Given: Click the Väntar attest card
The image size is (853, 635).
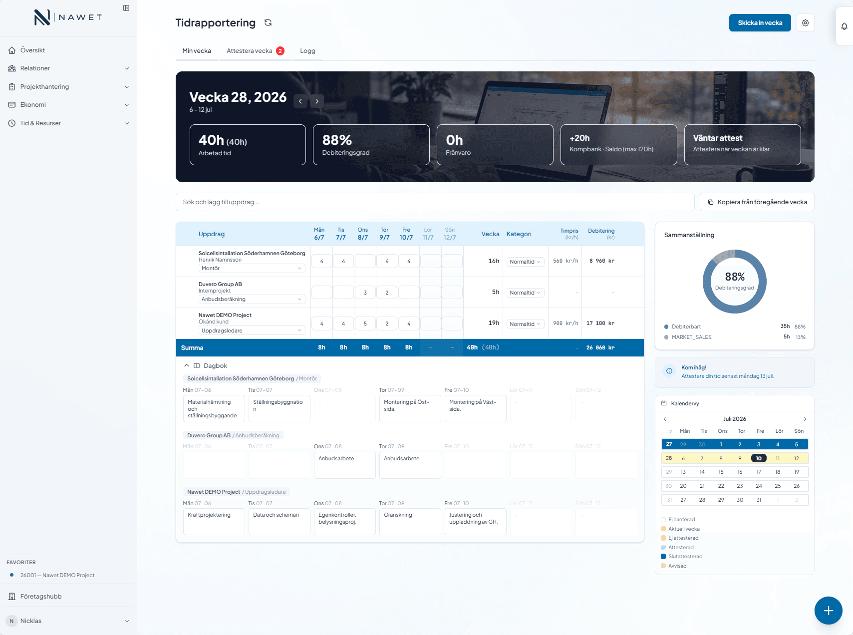Looking at the screenshot, I should pos(743,145).
